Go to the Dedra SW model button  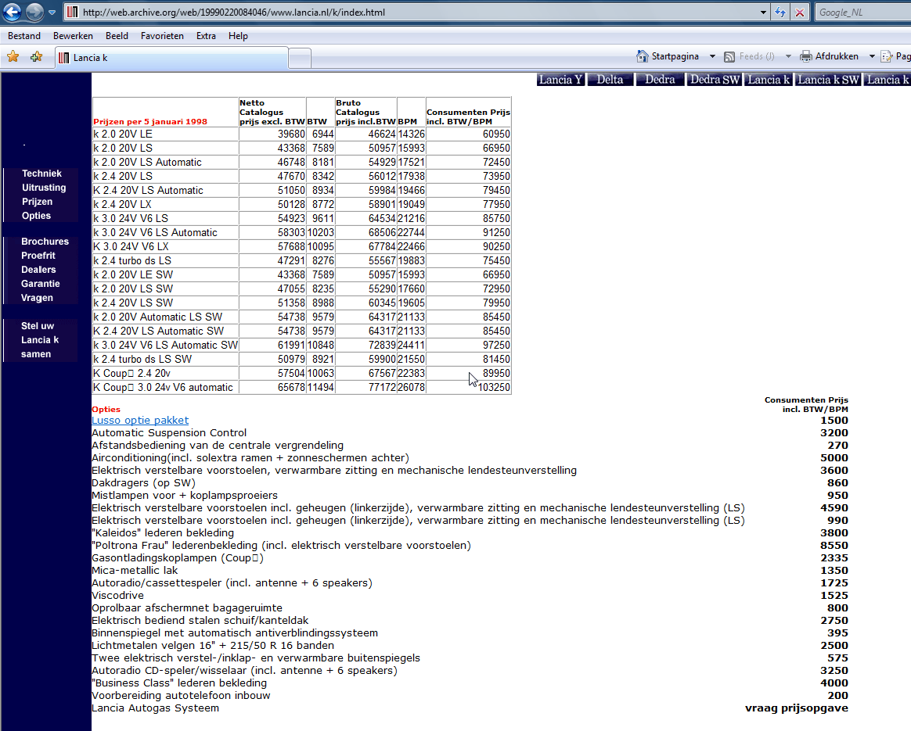coord(714,80)
